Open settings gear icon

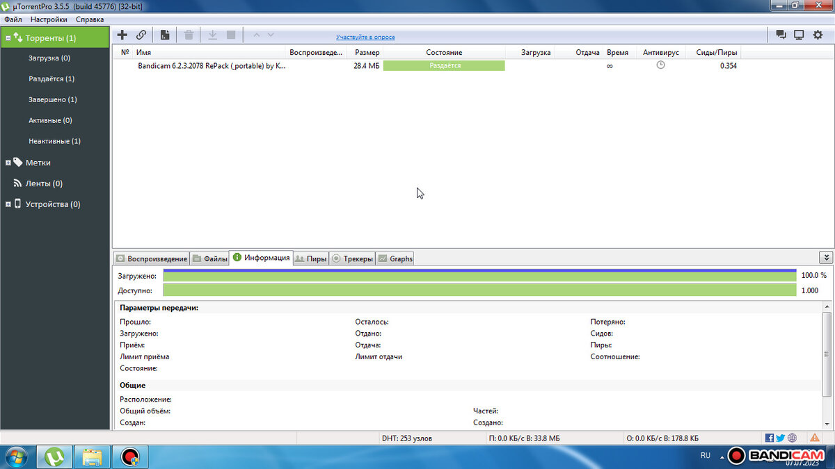818,35
